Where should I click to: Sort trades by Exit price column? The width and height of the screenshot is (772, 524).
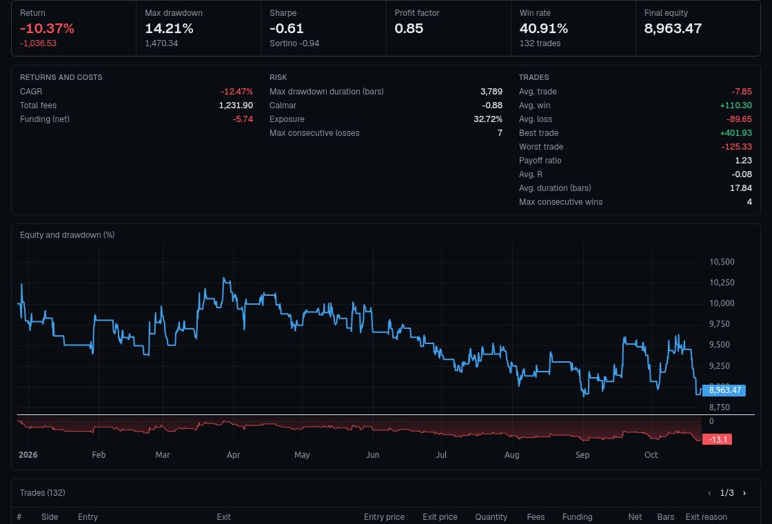click(x=440, y=516)
